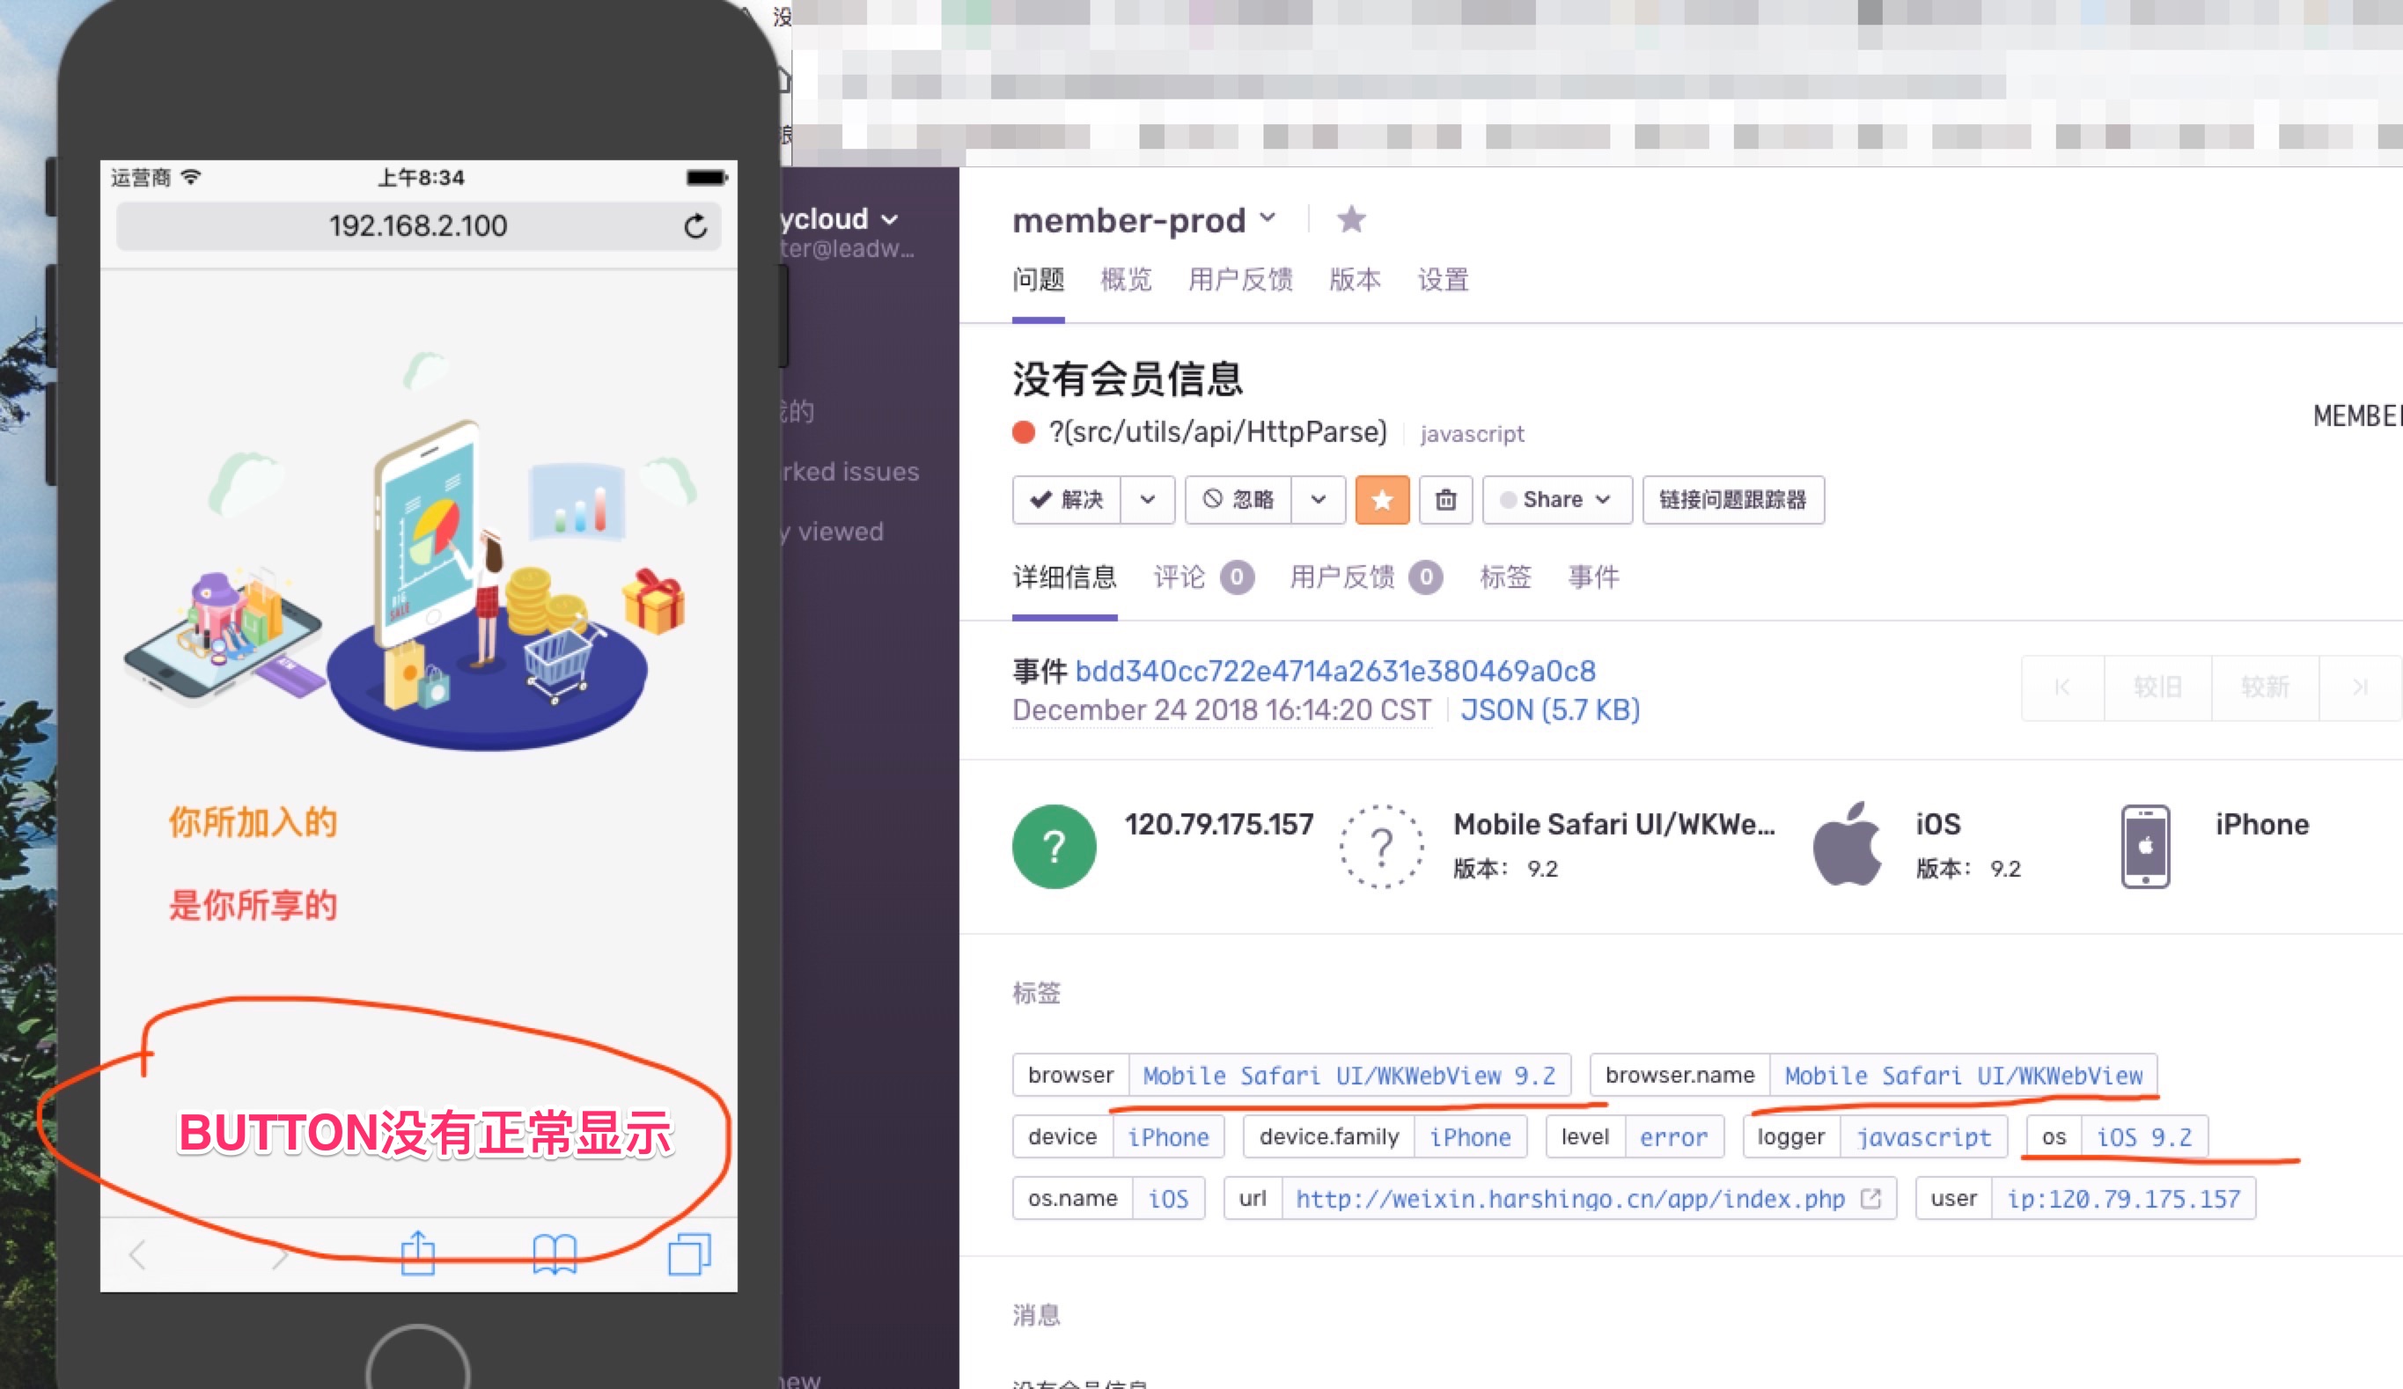Open event ID bdd340cc722e4714a2631e380469a0c8 link

tap(1335, 671)
